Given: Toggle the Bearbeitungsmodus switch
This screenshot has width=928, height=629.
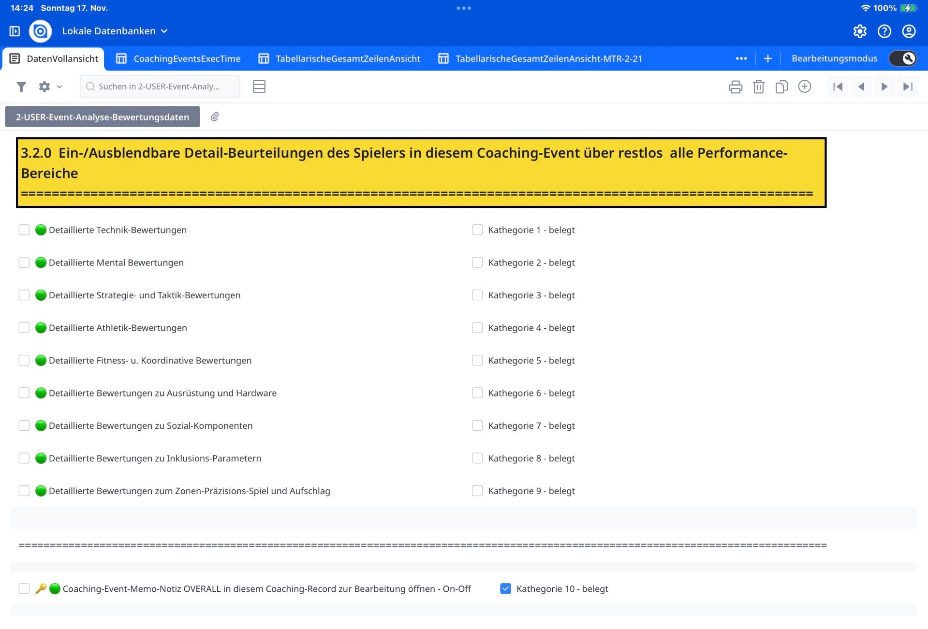Looking at the screenshot, I should tap(902, 59).
